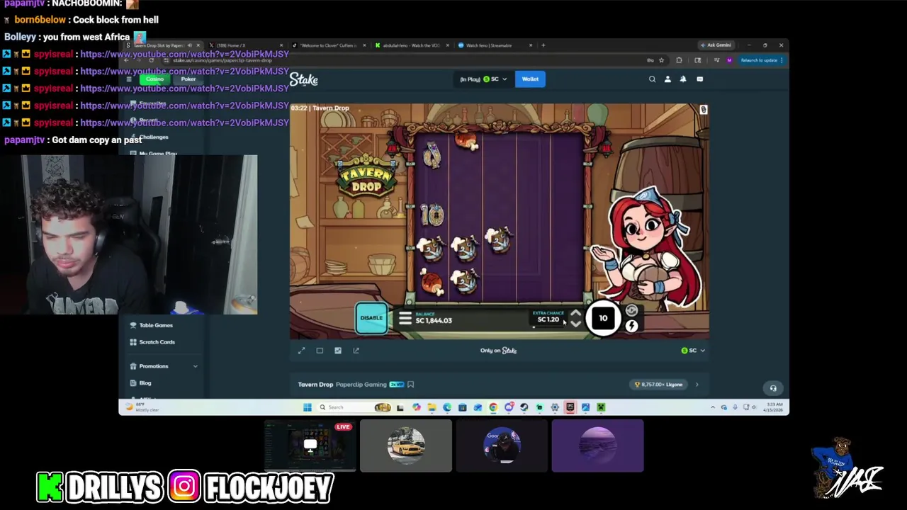
Task: Show hidden system tray icons
Action: coord(713,407)
